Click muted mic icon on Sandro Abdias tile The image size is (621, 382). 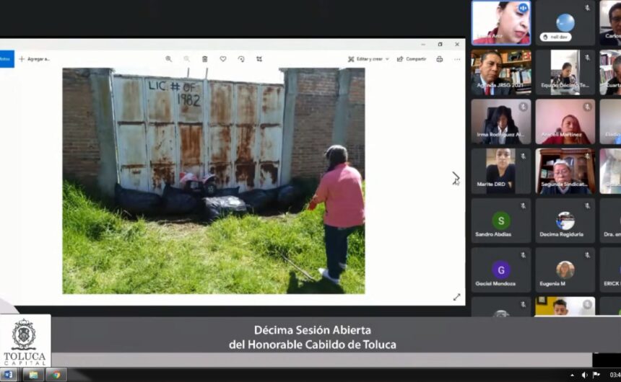[524, 205]
